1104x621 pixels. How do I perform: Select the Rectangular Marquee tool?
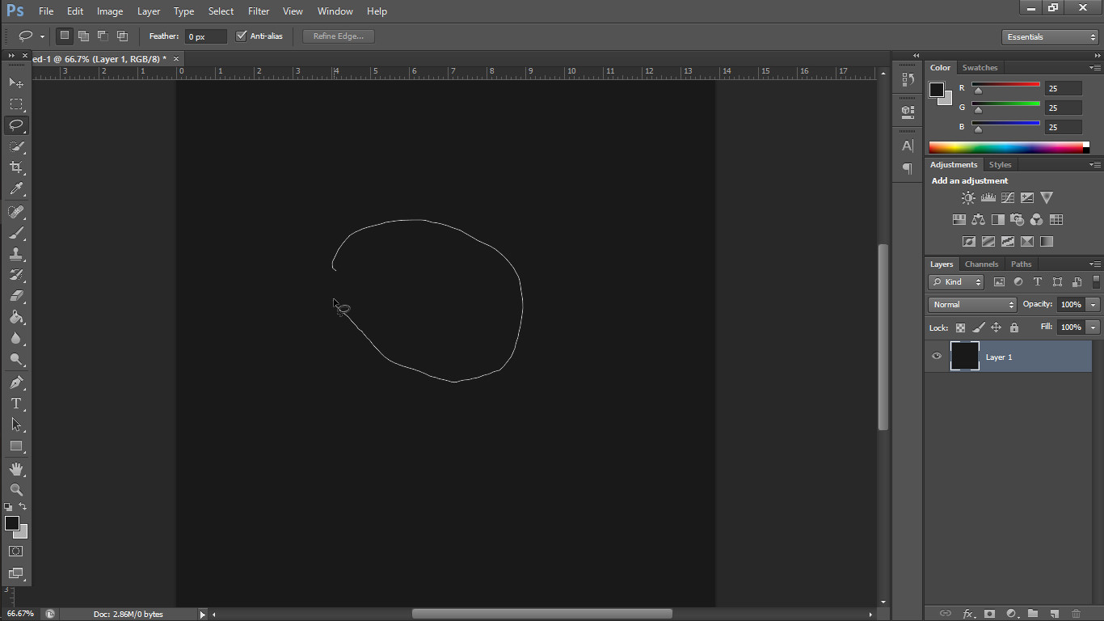(x=16, y=104)
